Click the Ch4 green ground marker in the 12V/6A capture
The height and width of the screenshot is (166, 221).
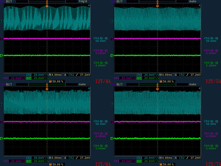[x=2, y=139]
